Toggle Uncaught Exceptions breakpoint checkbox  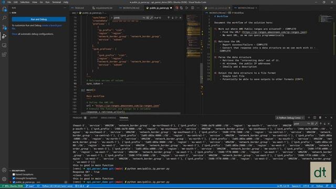click(x=14, y=178)
